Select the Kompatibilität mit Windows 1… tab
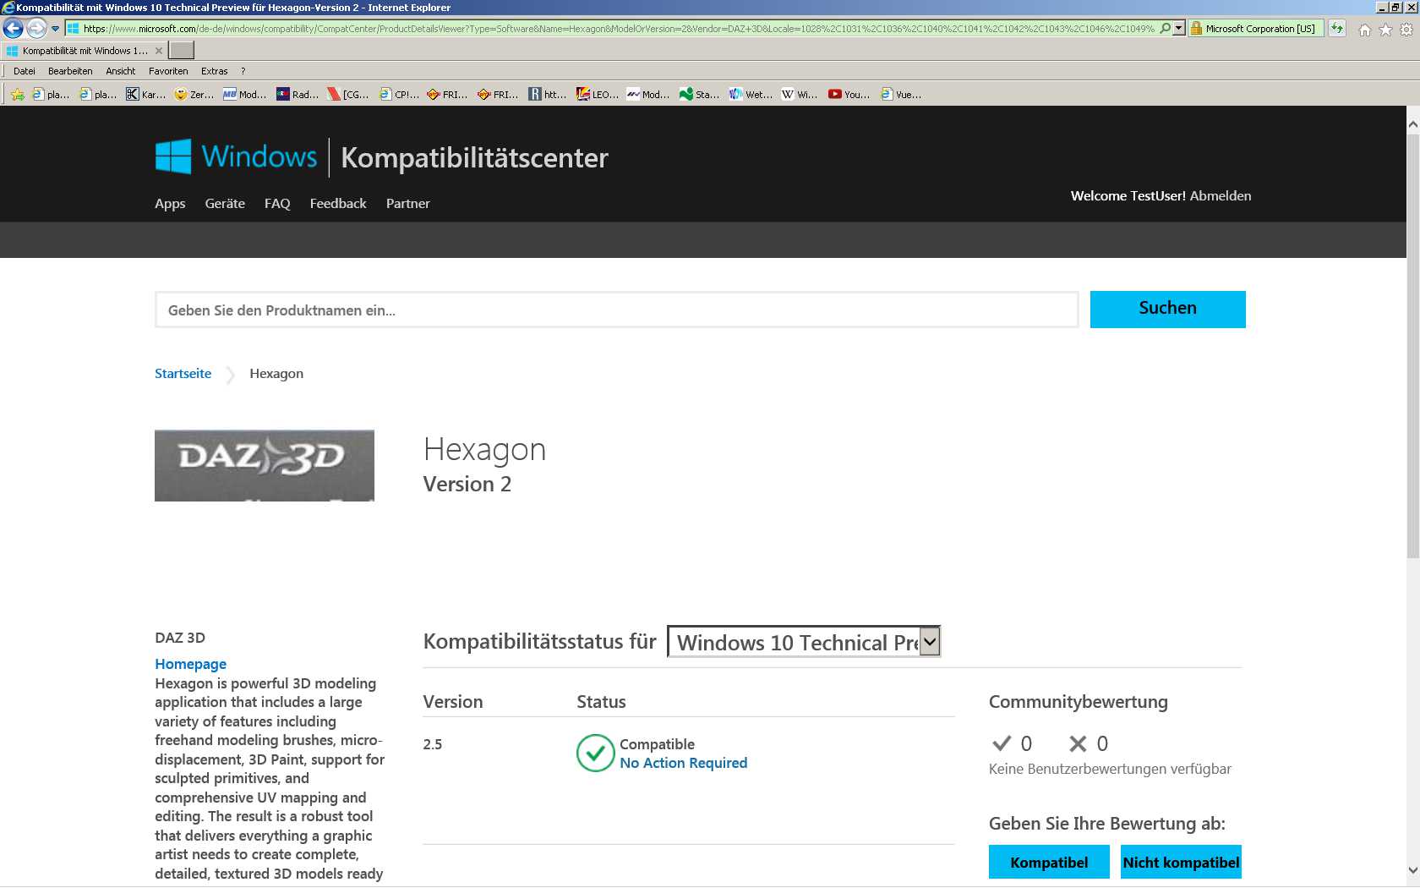This screenshot has height=888, width=1420. pyautogui.click(x=85, y=51)
